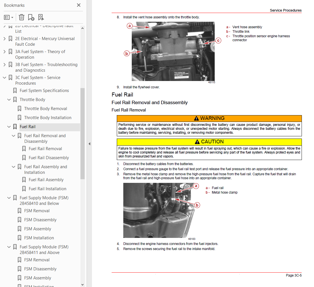The width and height of the screenshot is (314, 287).
Task: Click bookmark icon beside Fuel System Specifications
Action: pos(15,91)
